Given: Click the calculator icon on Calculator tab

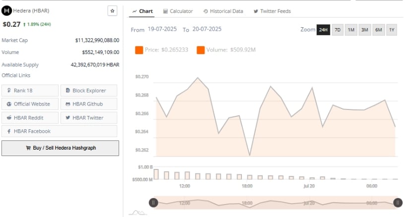Looking at the screenshot, I should tap(166, 11).
